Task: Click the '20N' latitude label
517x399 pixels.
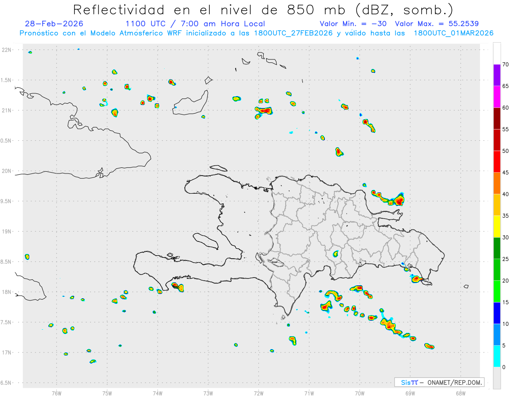Action: click(x=7, y=171)
